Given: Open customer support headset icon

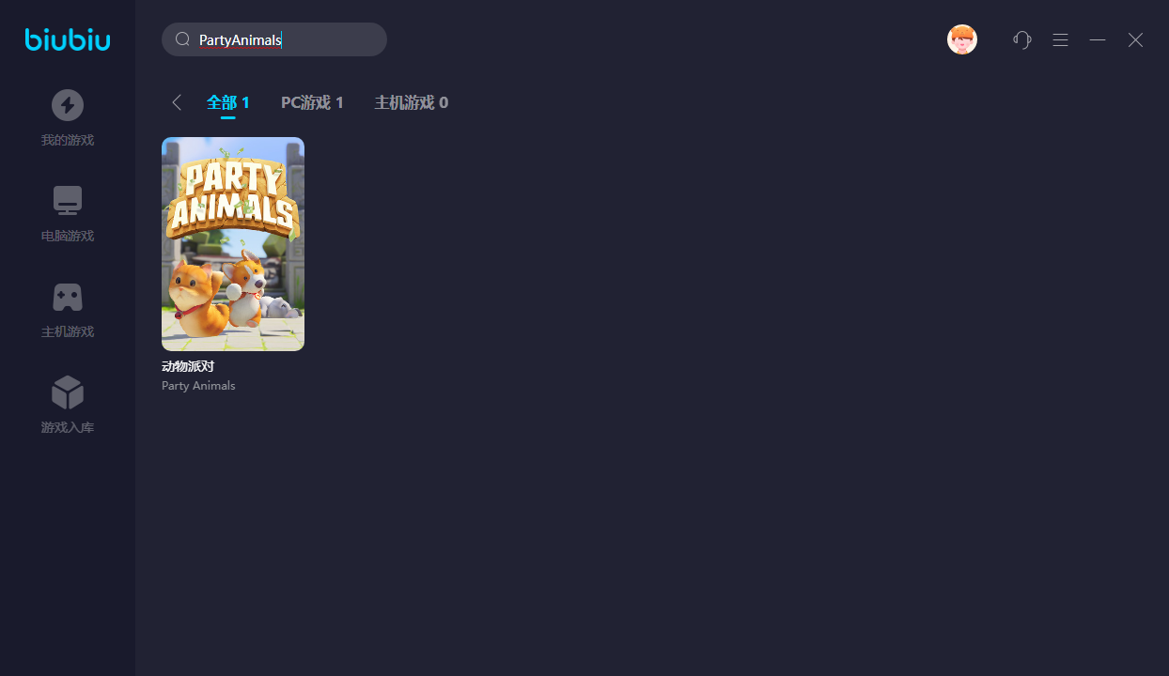Looking at the screenshot, I should 1022,39.
